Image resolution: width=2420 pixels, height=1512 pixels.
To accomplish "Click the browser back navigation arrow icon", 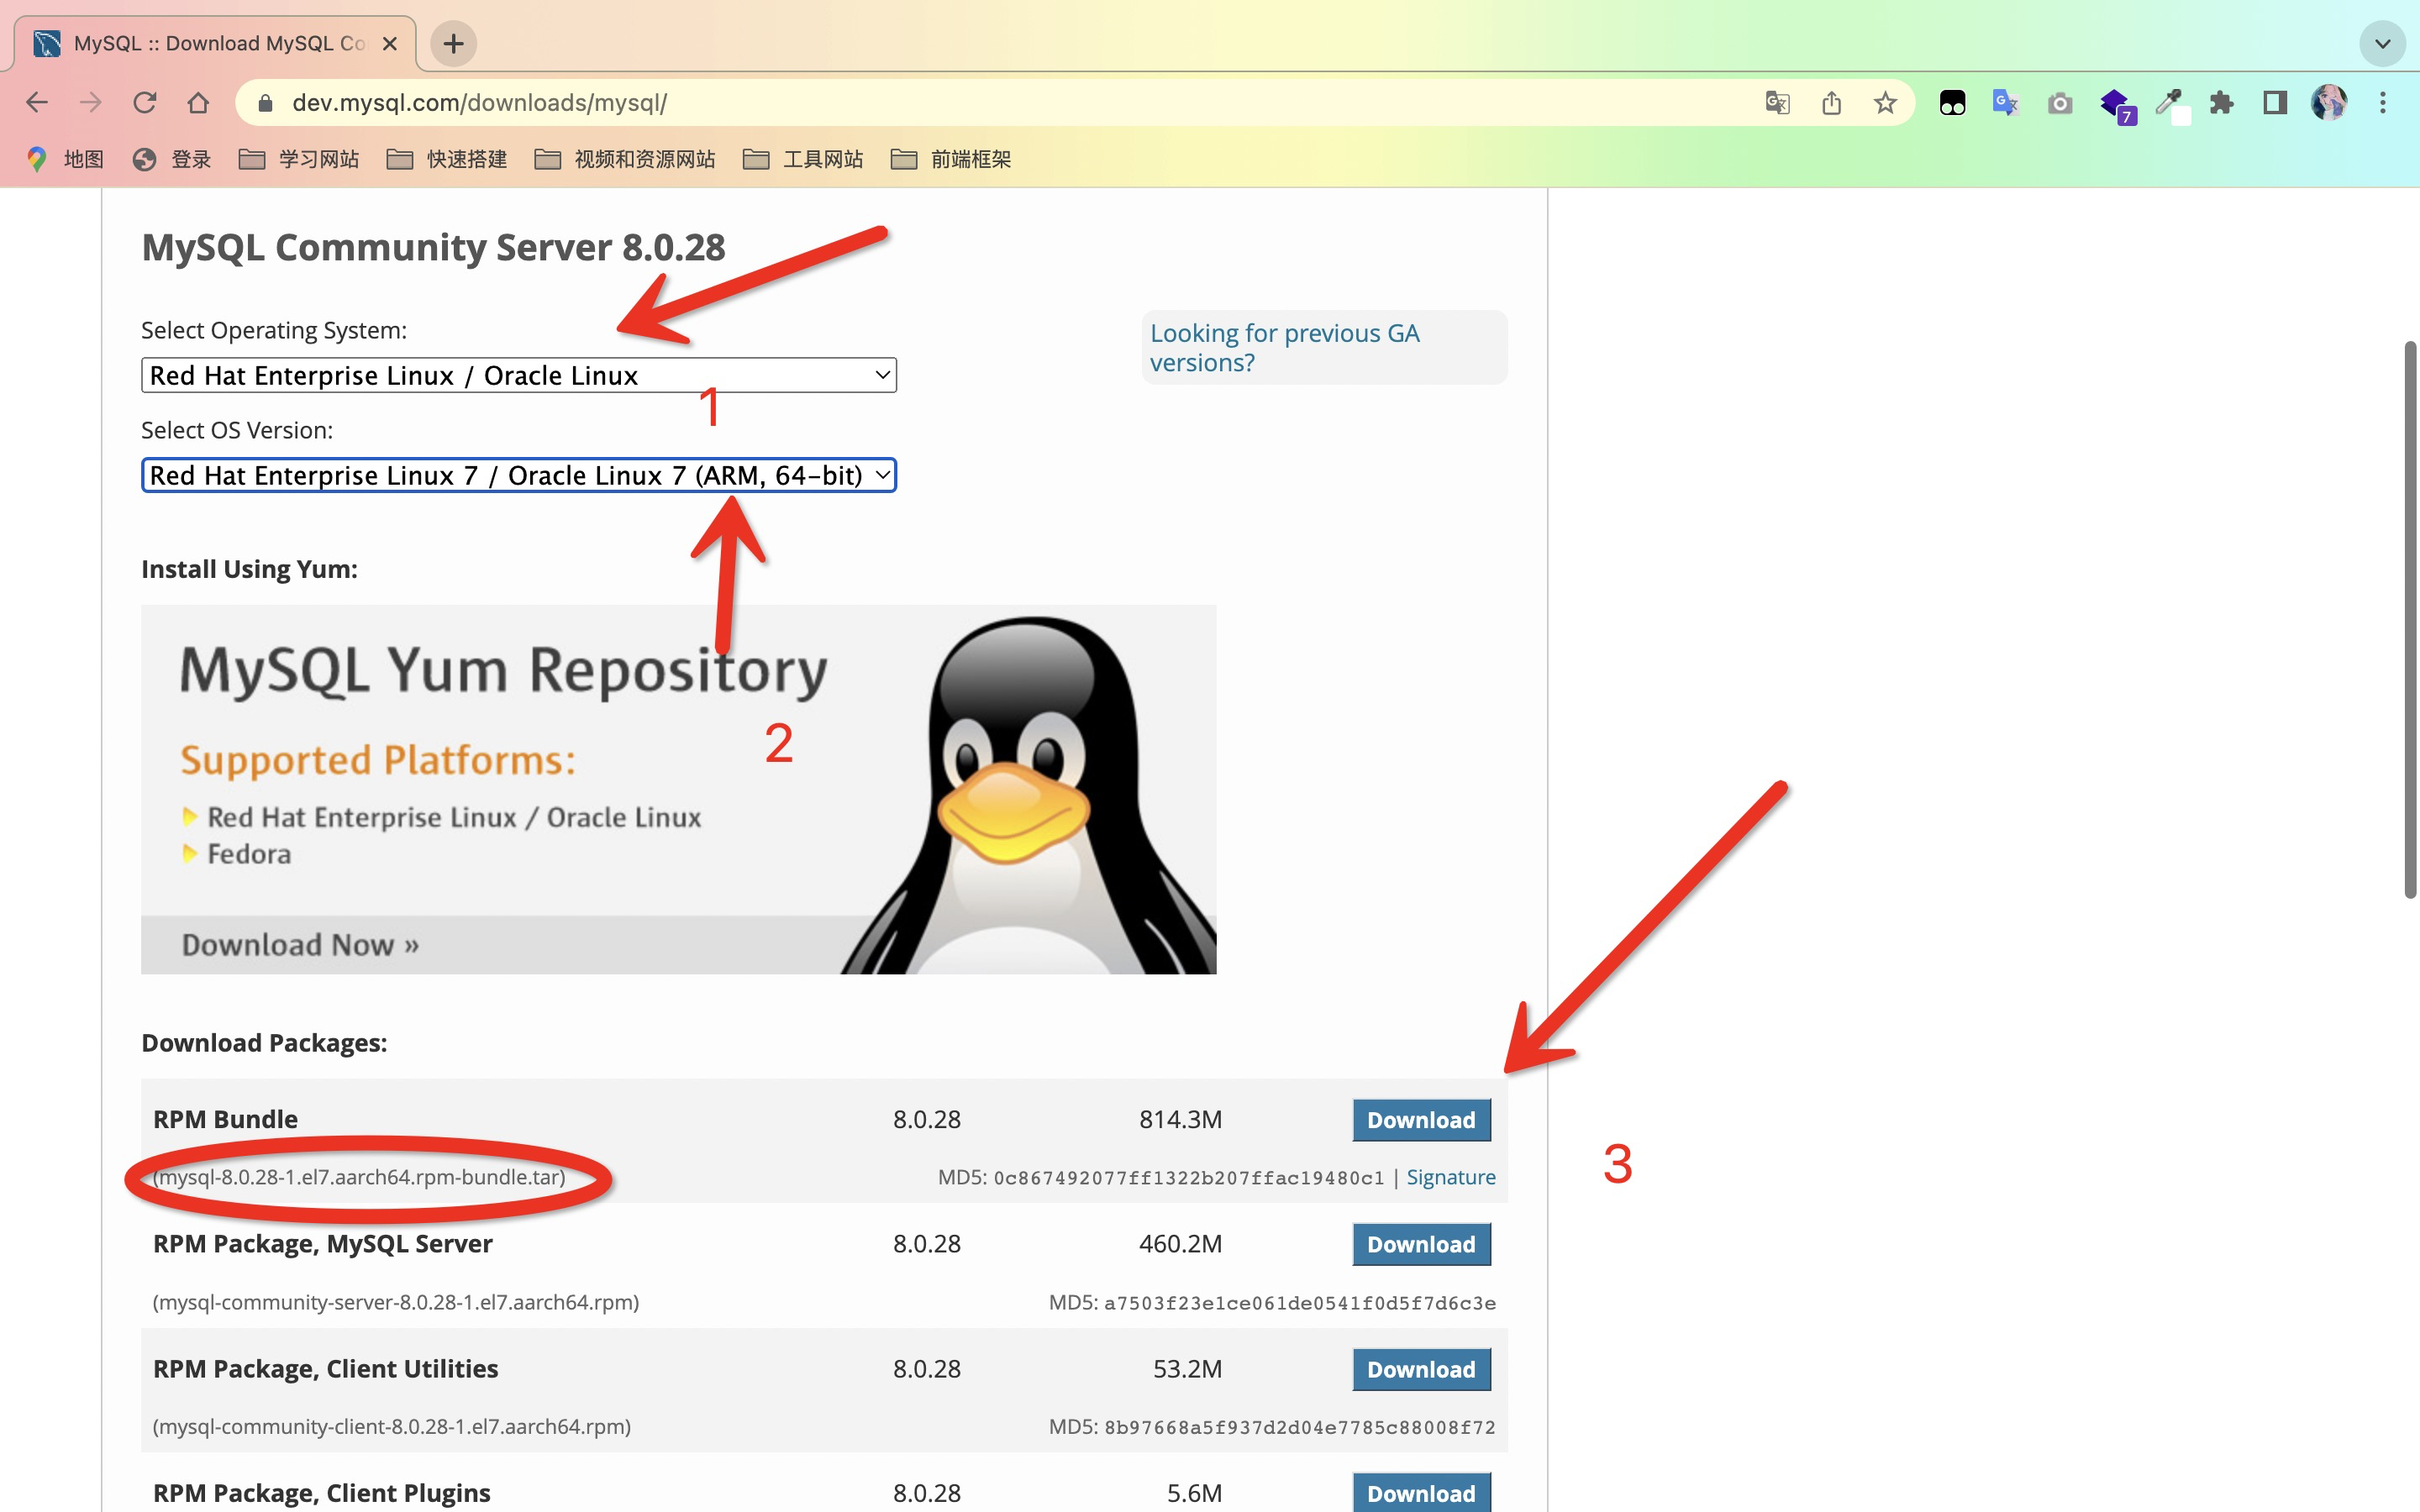I will (x=39, y=102).
